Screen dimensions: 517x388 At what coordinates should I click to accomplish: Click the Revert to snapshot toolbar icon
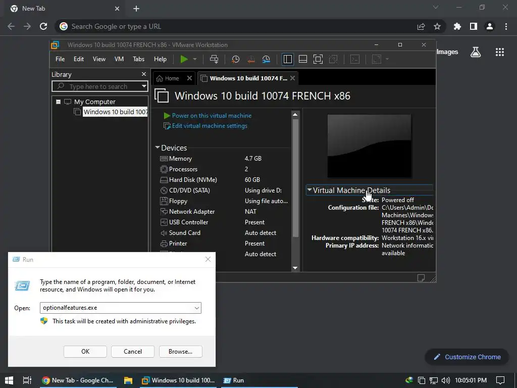[251, 59]
